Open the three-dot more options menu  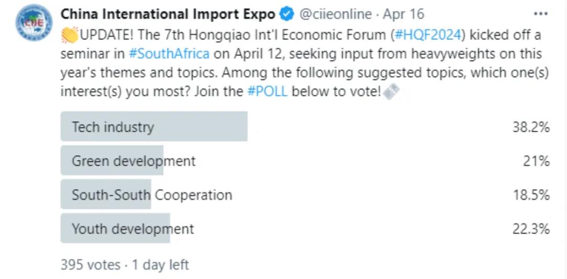541,14
